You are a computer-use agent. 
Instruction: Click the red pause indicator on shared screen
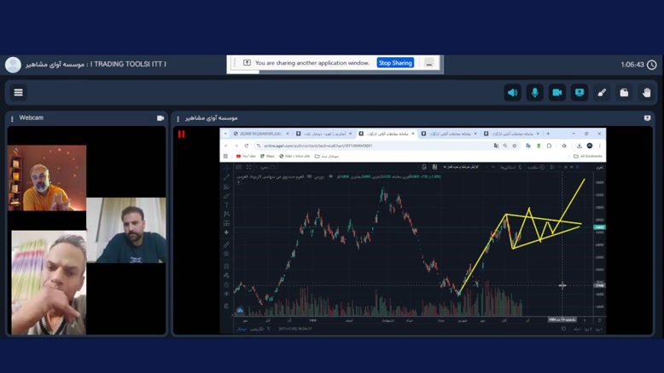tap(181, 134)
